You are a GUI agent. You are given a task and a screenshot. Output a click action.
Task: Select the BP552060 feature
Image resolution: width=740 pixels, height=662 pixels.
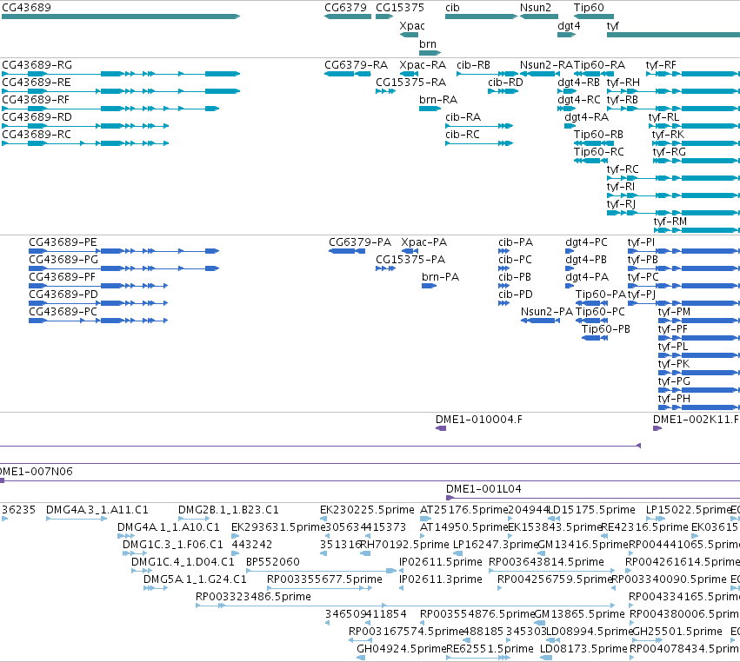(x=322, y=571)
